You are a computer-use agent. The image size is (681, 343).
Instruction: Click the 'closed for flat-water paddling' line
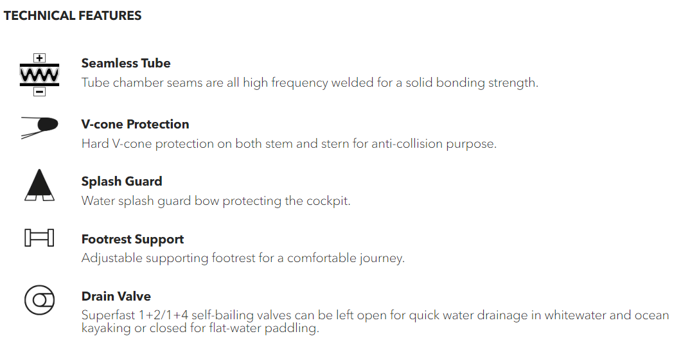200,328
